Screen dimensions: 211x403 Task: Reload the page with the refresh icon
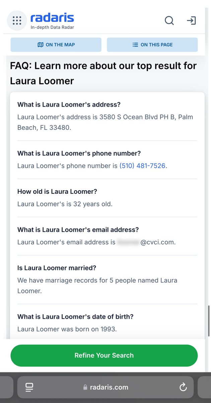(183, 387)
